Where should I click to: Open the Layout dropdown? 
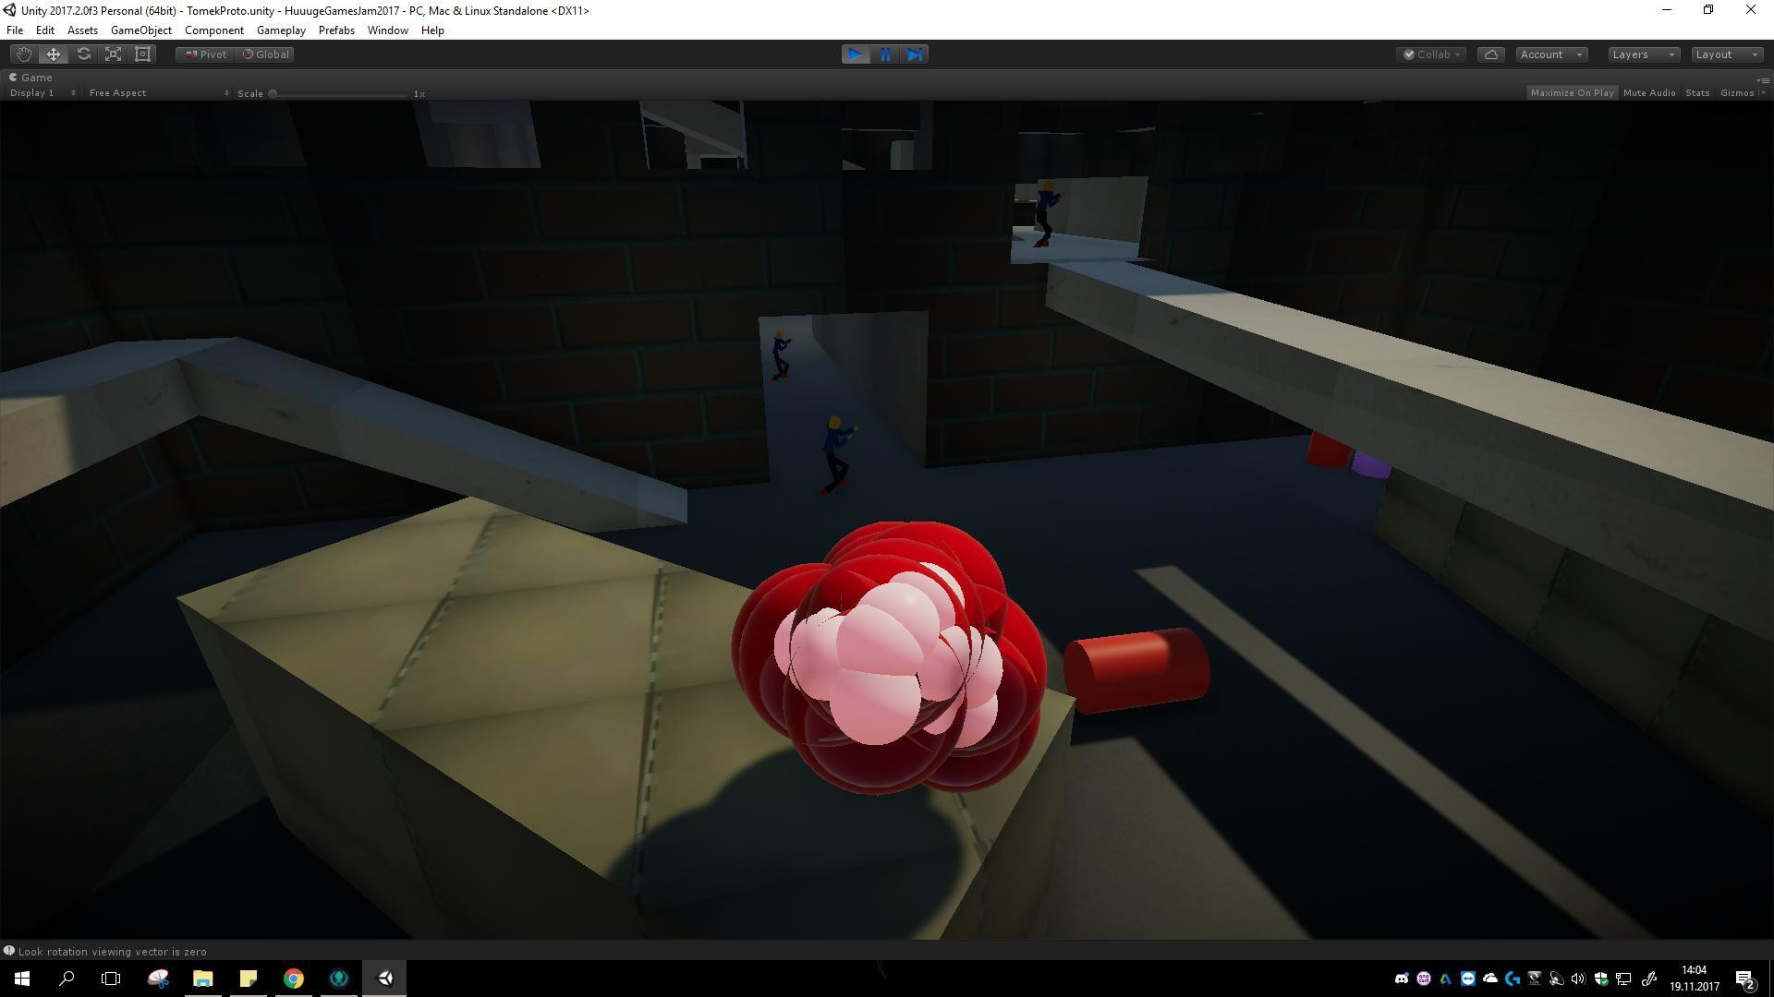[x=1727, y=54]
